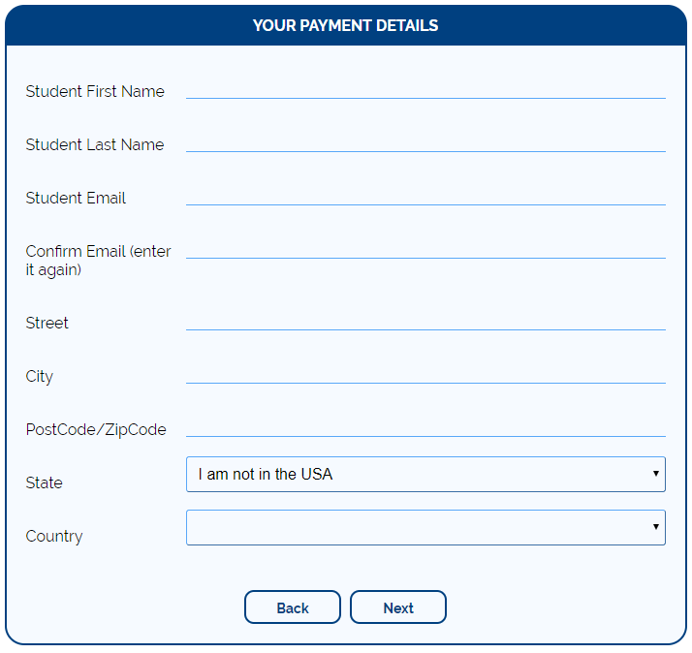Select the PostCode/ZipCode input field
Screen dimensions: 692x653
click(425, 425)
